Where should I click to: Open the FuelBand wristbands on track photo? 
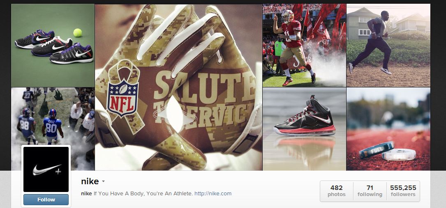[x=388, y=129]
